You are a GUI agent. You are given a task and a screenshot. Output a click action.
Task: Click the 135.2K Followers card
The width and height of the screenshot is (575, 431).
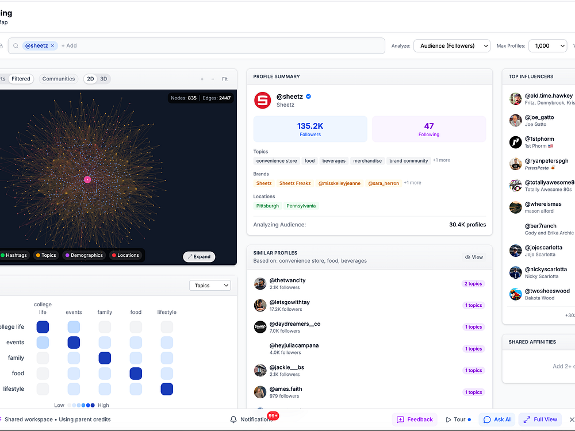[x=310, y=129]
